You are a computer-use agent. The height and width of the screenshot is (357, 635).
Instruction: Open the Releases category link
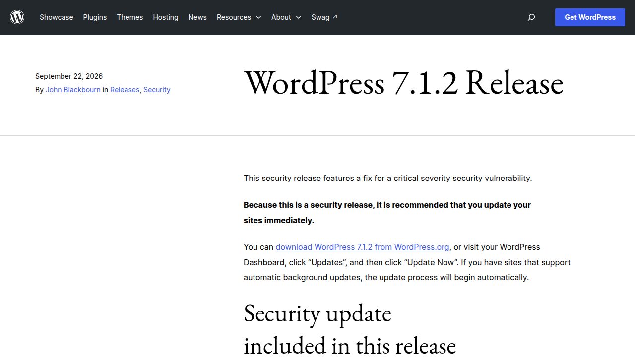tap(125, 90)
